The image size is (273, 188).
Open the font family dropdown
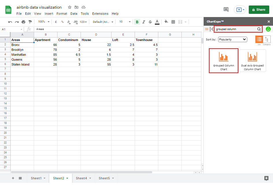(x=103, y=22)
